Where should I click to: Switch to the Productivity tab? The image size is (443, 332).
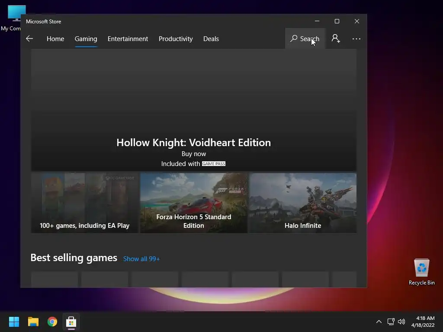176,38
